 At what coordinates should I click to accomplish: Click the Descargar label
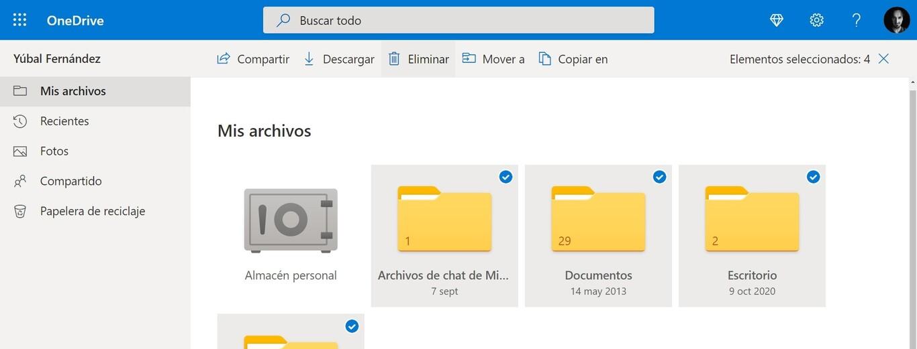click(348, 59)
